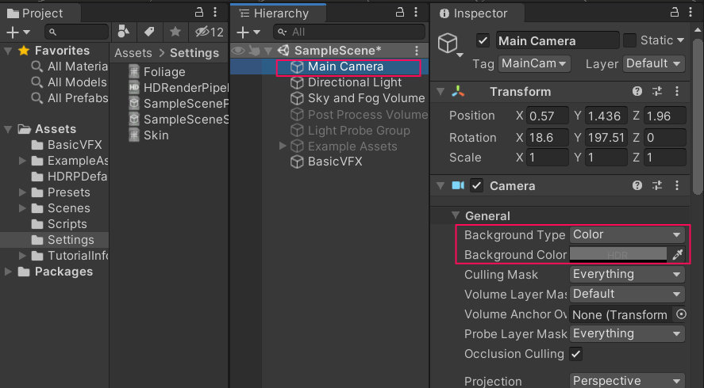Search by label tag icon
The image size is (704, 388).
pyautogui.click(x=149, y=32)
